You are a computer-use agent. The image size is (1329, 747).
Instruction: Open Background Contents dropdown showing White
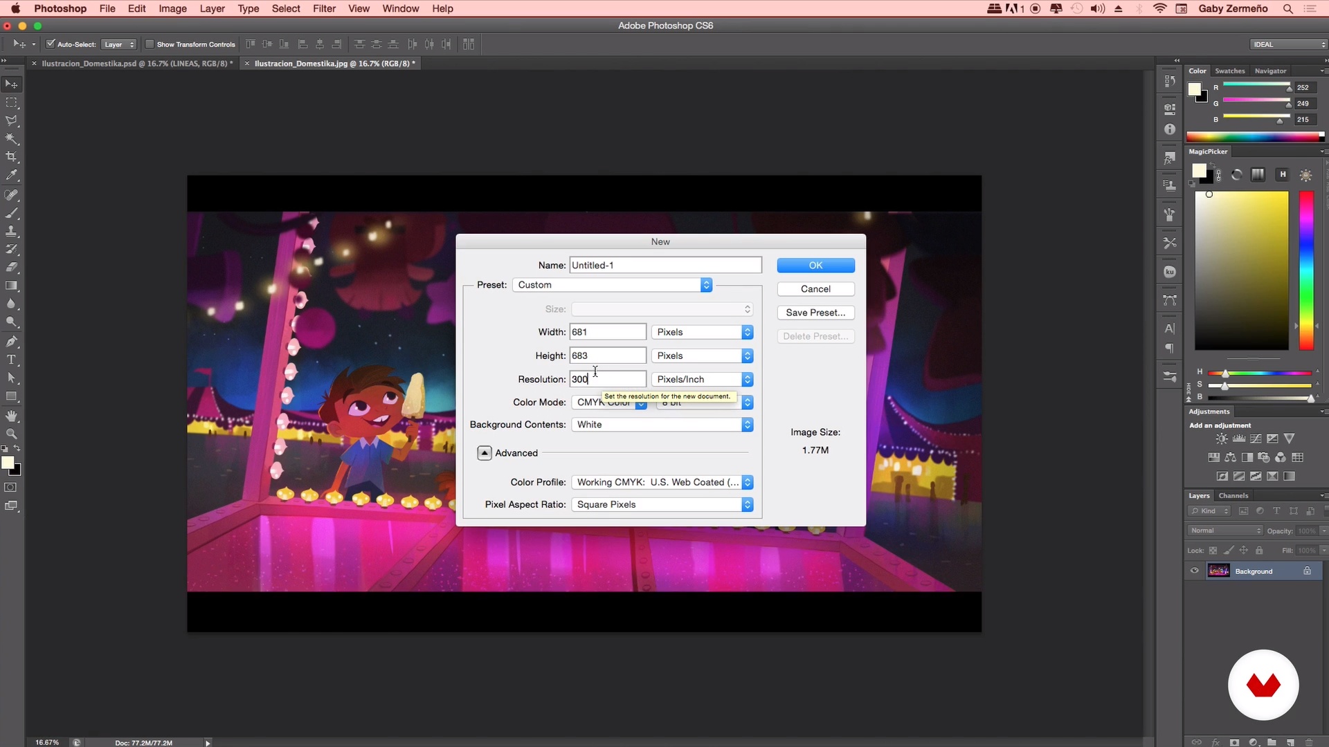[662, 425]
